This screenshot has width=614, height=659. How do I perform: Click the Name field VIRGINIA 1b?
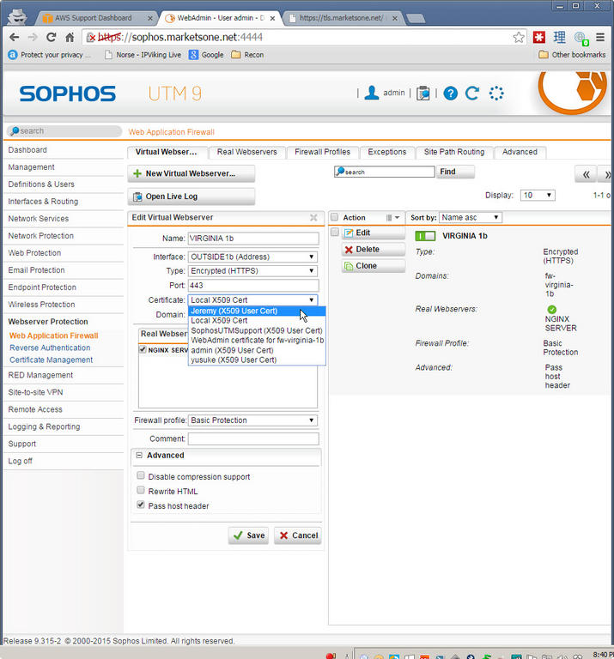click(x=252, y=239)
